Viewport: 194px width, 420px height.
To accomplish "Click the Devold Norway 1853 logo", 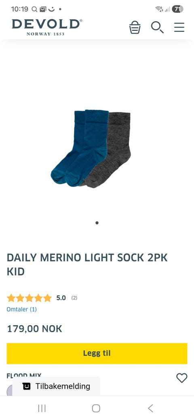I will coord(47,27).
